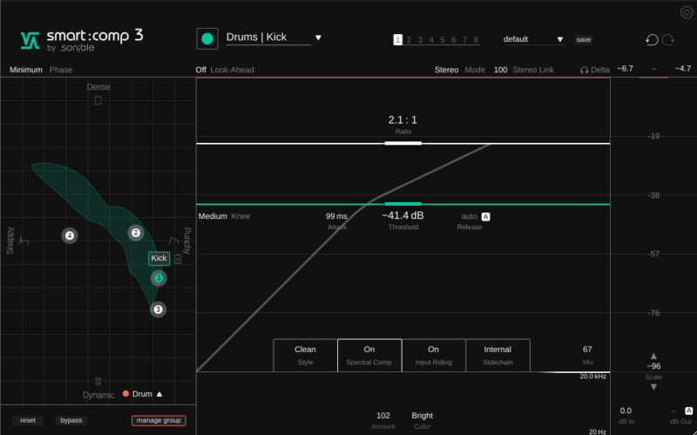Open the settings gear icon
Screen dimensions: 697x435
[x=686, y=11]
